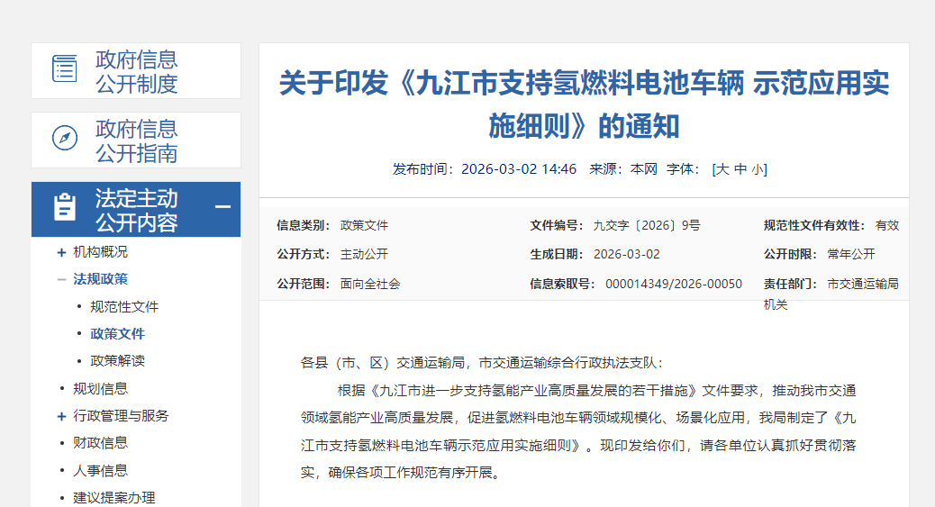Expand the 行政管理与服务 tree node

pyautogui.click(x=61, y=416)
